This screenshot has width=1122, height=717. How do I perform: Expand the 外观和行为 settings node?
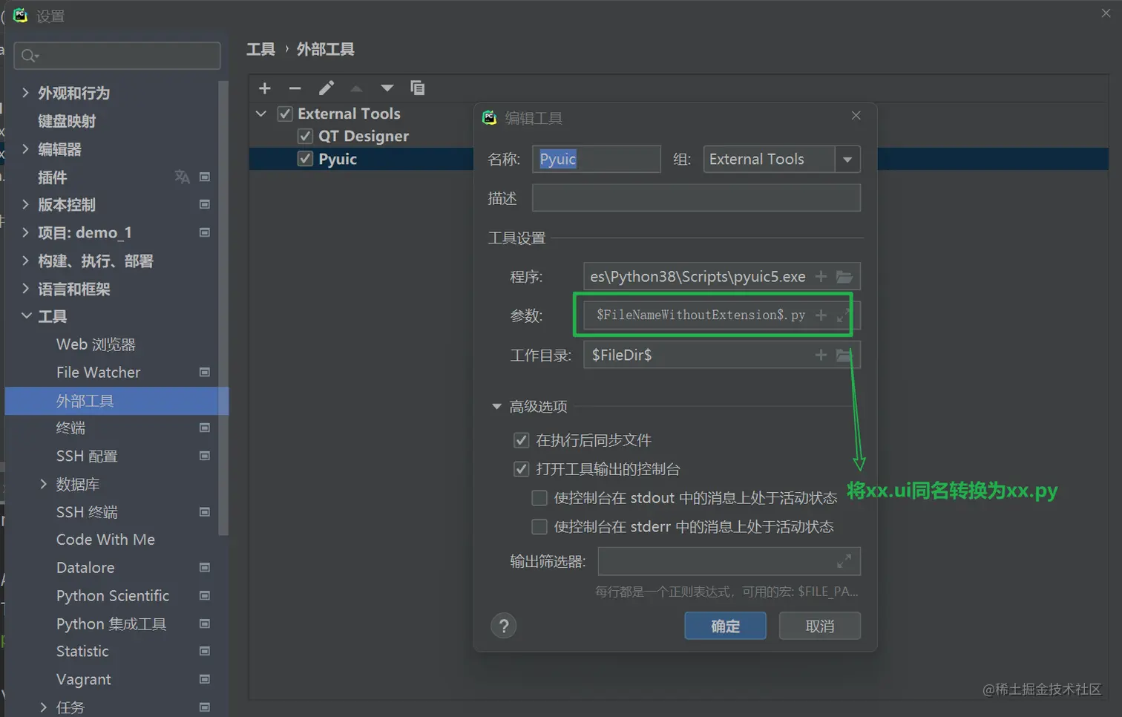point(25,93)
